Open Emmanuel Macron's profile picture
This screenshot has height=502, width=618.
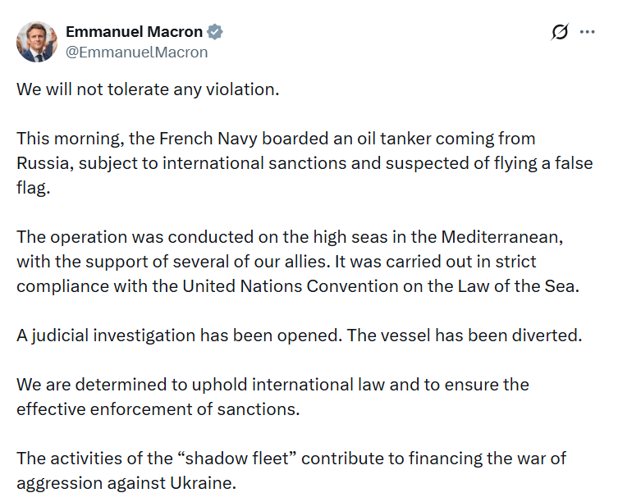coord(37,42)
